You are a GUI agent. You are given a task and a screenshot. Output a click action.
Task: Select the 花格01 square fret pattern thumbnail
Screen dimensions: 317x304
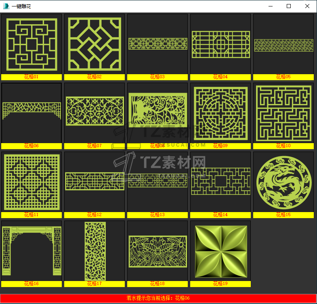[31, 44]
